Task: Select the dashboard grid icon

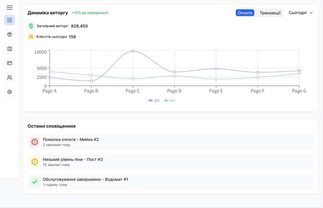Action: (9, 20)
